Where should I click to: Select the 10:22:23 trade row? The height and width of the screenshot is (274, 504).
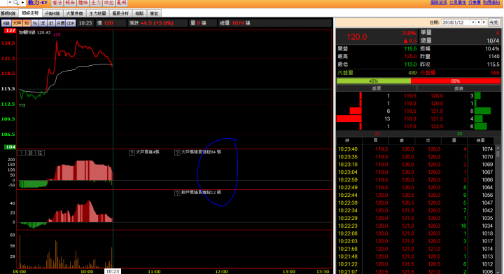click(416, 226)
